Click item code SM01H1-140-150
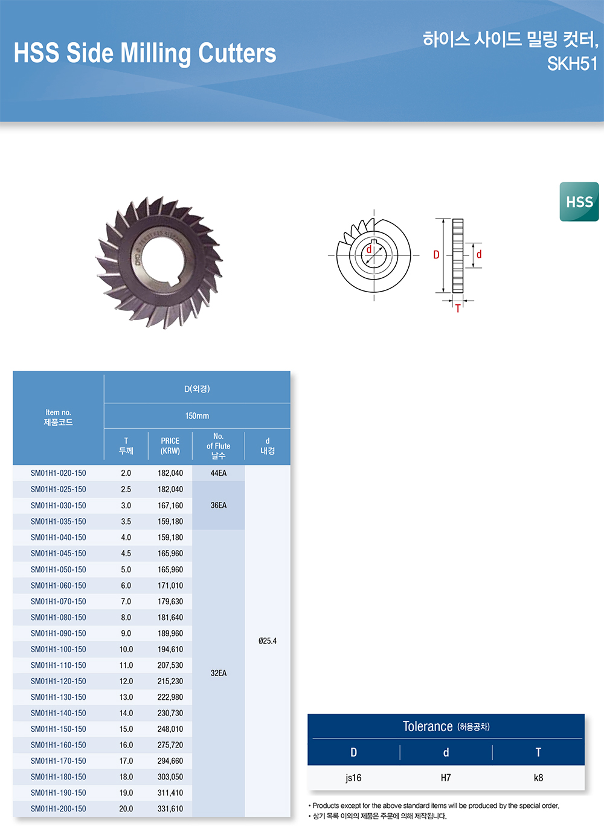 (x=58, y=713)
